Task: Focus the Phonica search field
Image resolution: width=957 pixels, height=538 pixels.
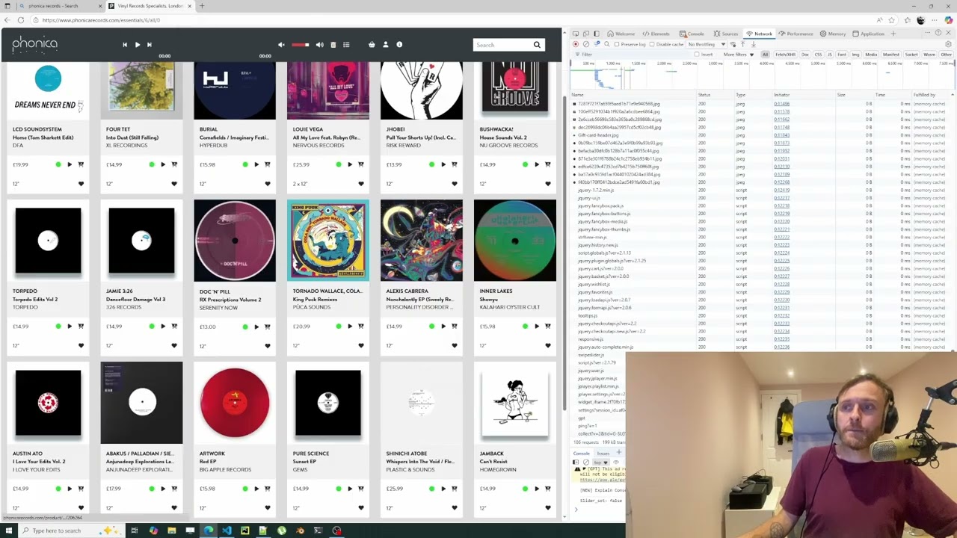Action: point(501,45)
